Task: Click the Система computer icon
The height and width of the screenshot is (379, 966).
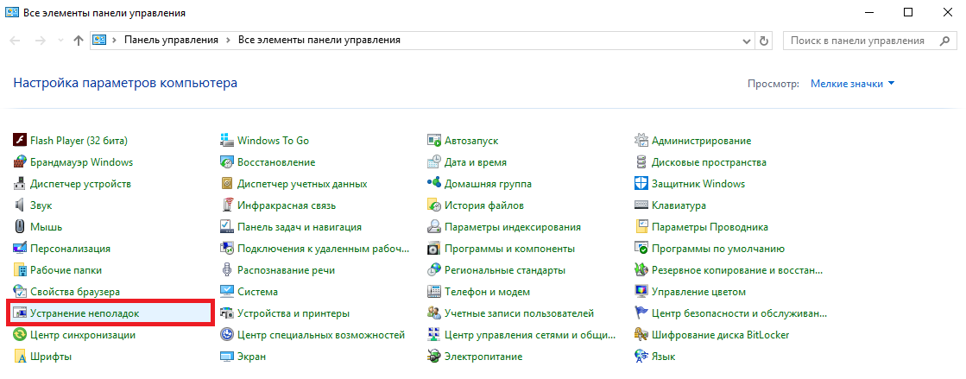Action: click(227, 292)
